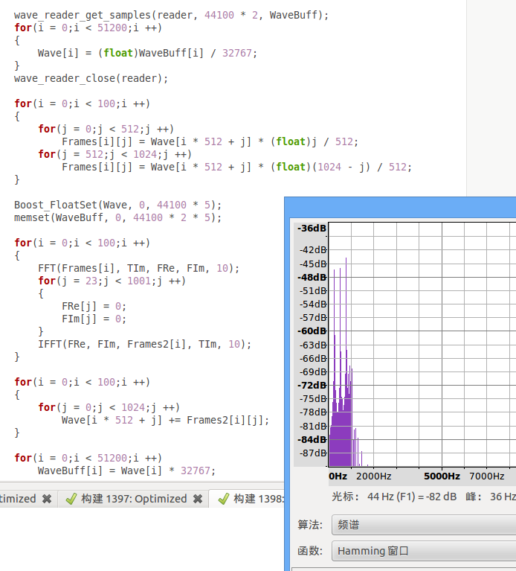
Task: Click the -72dB axis label
Action: pyautogui.click(x=312, y=386)
